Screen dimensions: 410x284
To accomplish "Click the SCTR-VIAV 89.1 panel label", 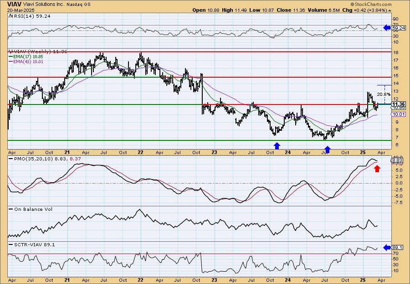I will pos(35,244).
